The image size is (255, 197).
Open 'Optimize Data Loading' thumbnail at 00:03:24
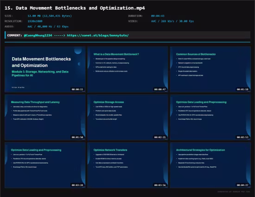coord(45,165)
